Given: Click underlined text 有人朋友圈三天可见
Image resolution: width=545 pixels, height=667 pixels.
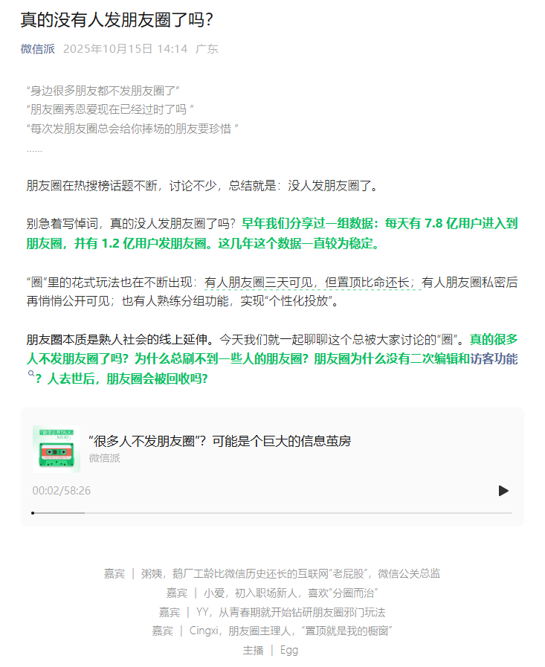Looking at the screenshot, I should coord(259,283).
